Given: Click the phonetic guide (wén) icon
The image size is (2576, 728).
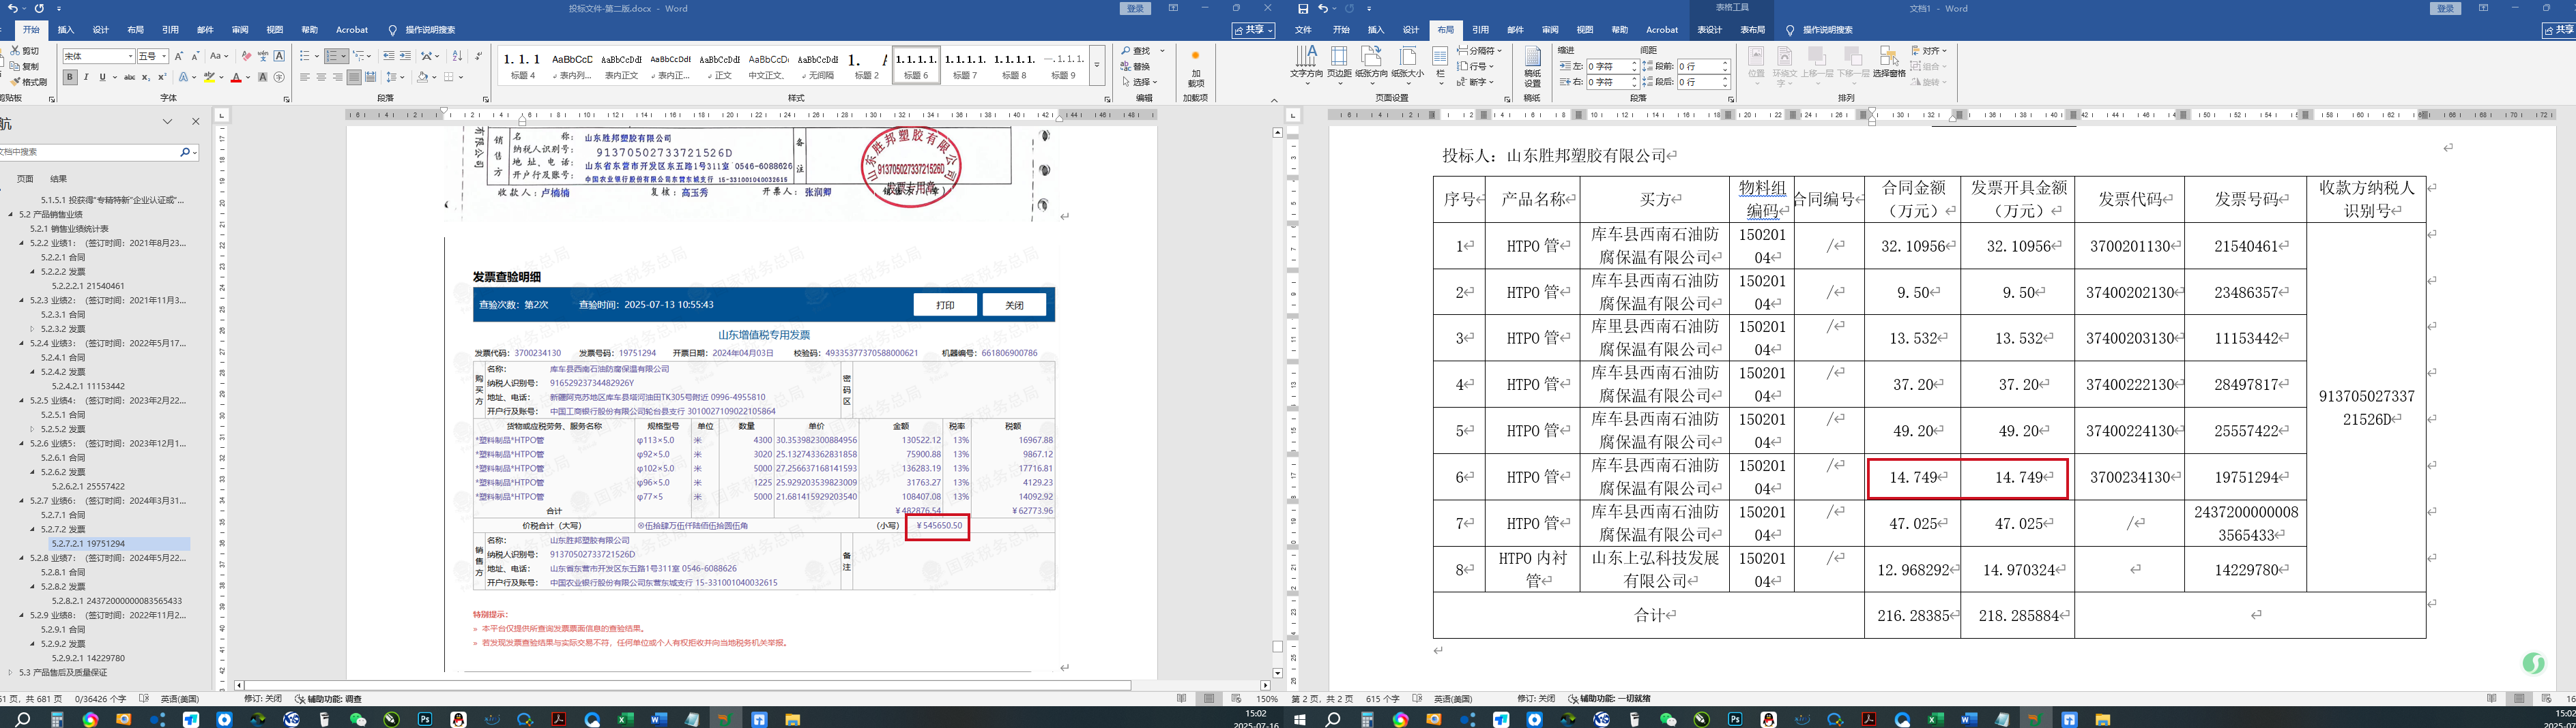Looking at the screenshot, I should point(263,56).
